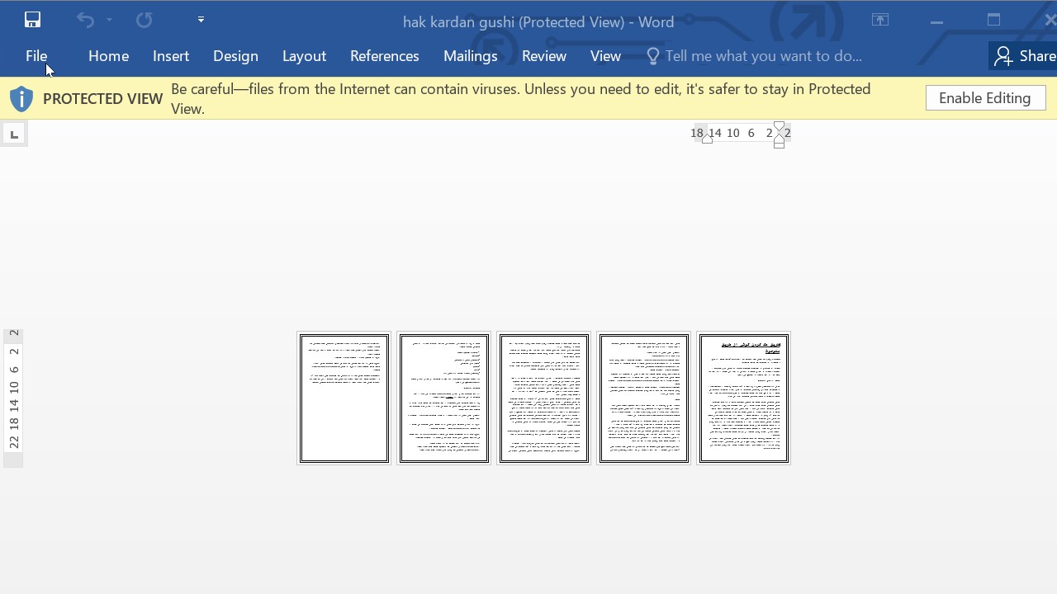Go to the View tab
This screenshot has width=1057, height=594.
(605, 56)
